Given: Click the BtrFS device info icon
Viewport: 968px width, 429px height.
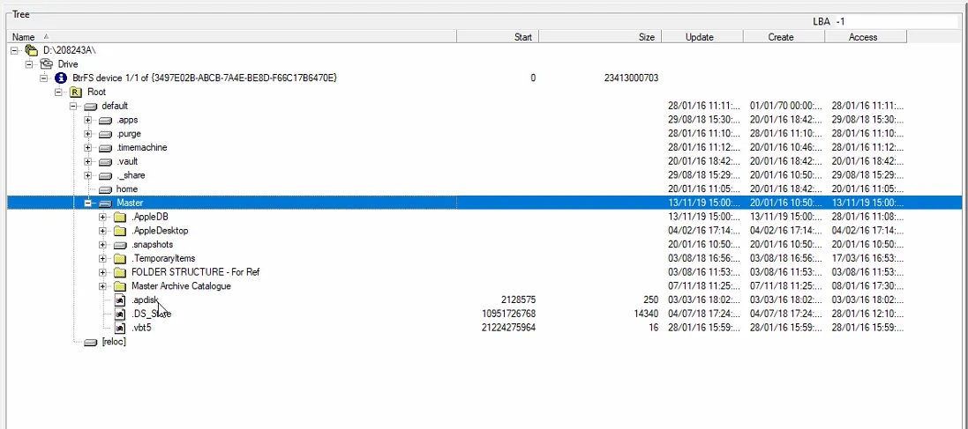Looking at the screenshot, I should tap(61, 78).
